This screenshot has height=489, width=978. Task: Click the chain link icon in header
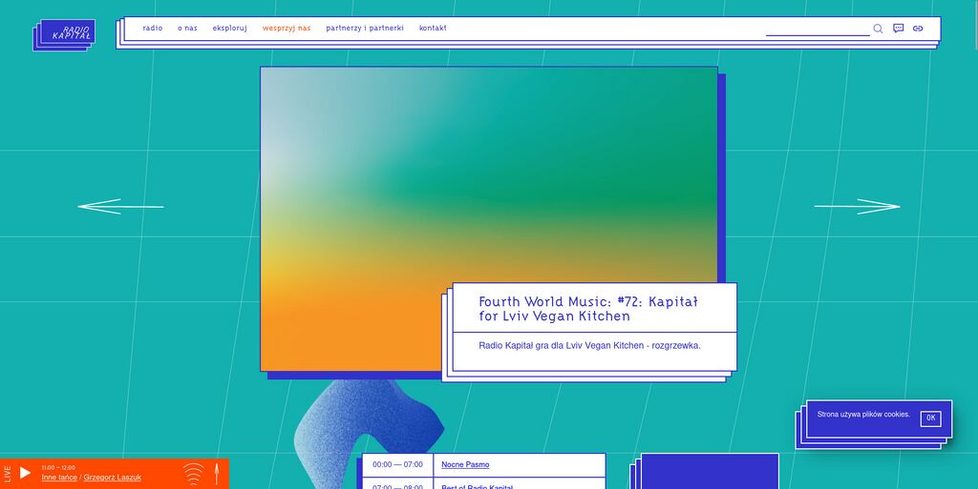[x=918, y=29]
